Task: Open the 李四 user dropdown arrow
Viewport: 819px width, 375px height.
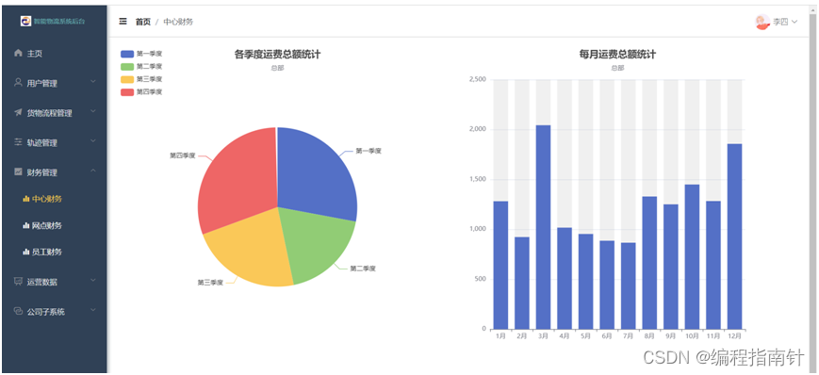Action: click(794, 22)
